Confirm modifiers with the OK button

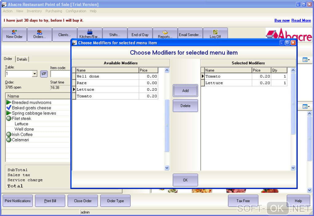click(x=185, y=180)
